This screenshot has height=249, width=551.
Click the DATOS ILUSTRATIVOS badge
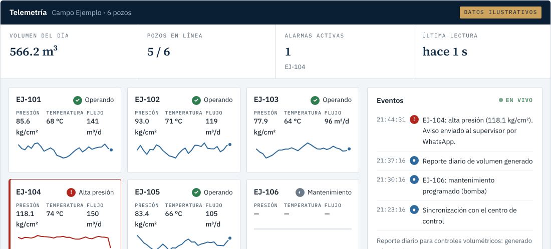click(500, 12)
